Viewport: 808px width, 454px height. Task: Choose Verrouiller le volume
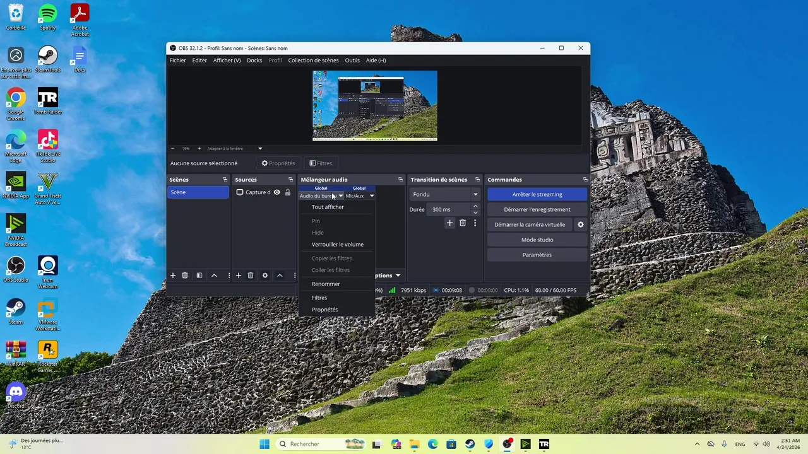tap(337, 245)
